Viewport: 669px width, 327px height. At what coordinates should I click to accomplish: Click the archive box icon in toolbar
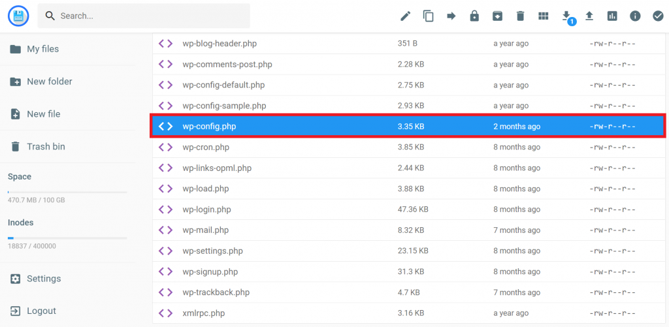[497, 16]
